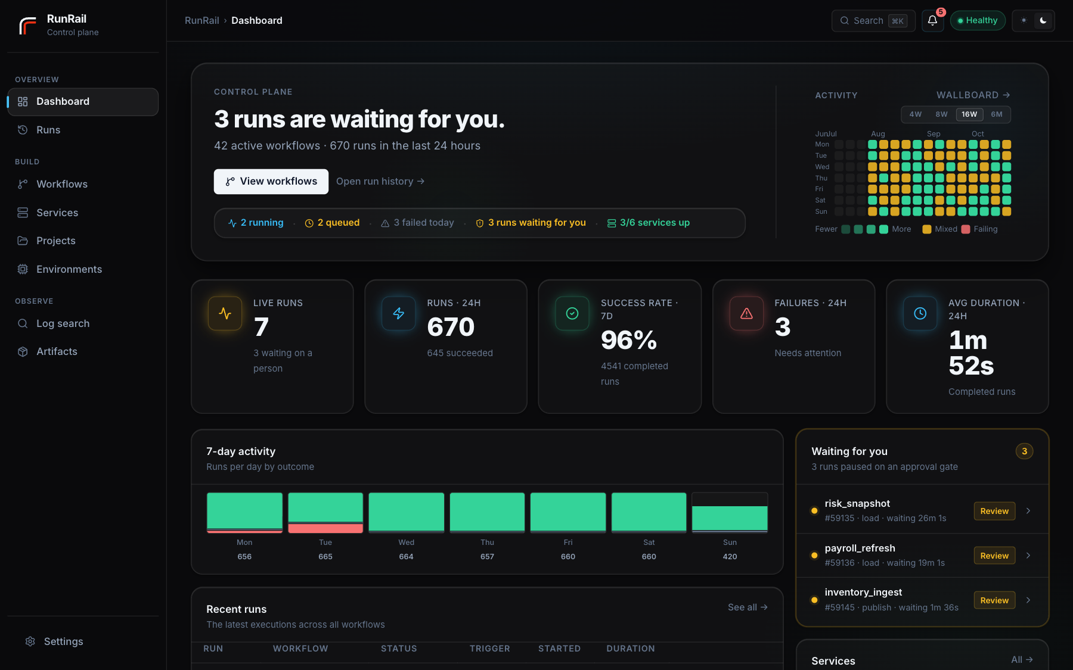The image size is (1073, 670).
Task: Expand inventory_ingest row chevron
Action: click(x=1028, y=600)
